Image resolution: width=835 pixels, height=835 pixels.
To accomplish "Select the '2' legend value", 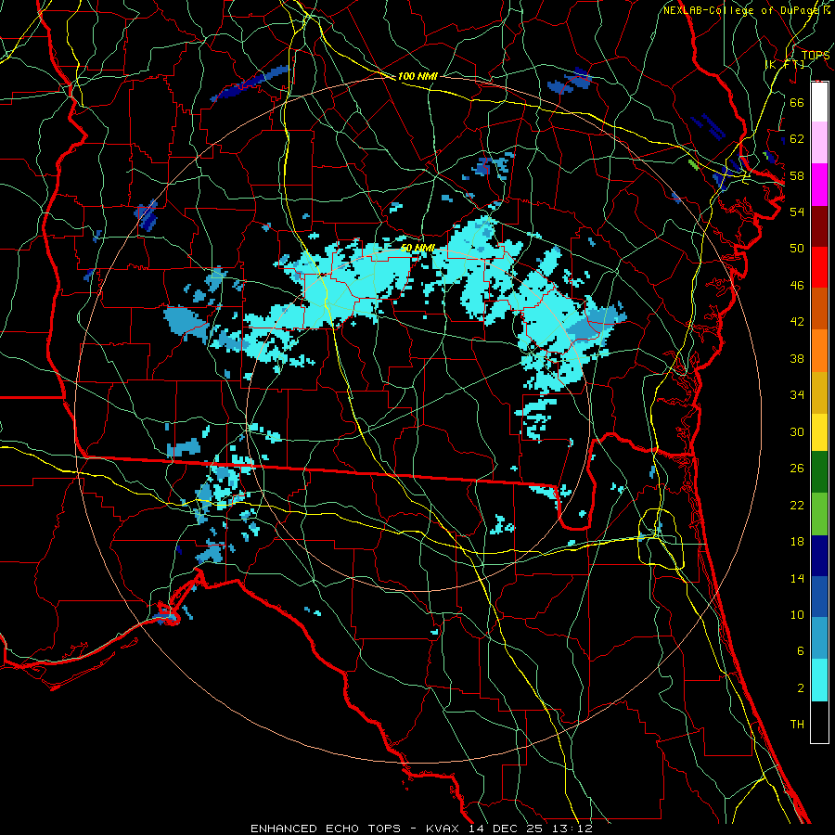I will tap(801, 688).
